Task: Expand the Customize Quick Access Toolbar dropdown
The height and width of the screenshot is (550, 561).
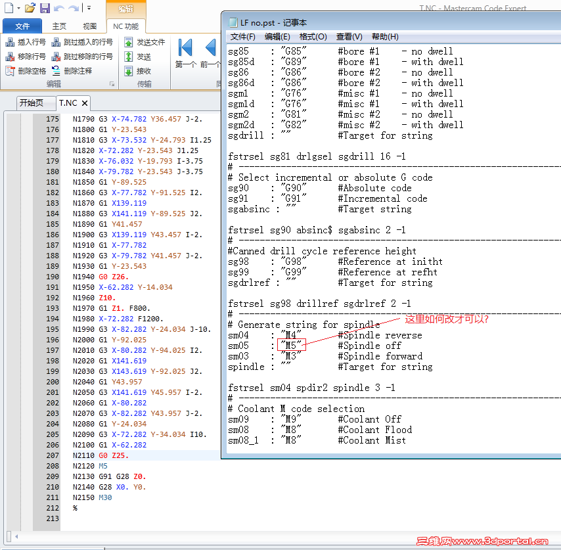Action: tap(89, 9)
